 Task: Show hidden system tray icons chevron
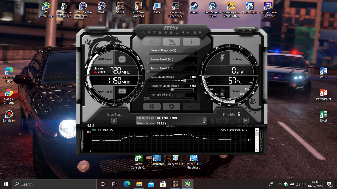(280, 184)
